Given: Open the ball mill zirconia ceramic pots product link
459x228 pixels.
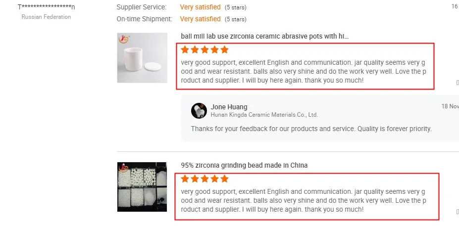Looking at the screenshot, I should tap(265, 36).
